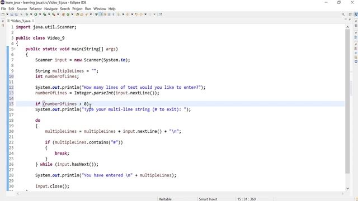Expand the Run icon dropdown arrow
This screenshot has width=358, height=201.
[40, 15]
